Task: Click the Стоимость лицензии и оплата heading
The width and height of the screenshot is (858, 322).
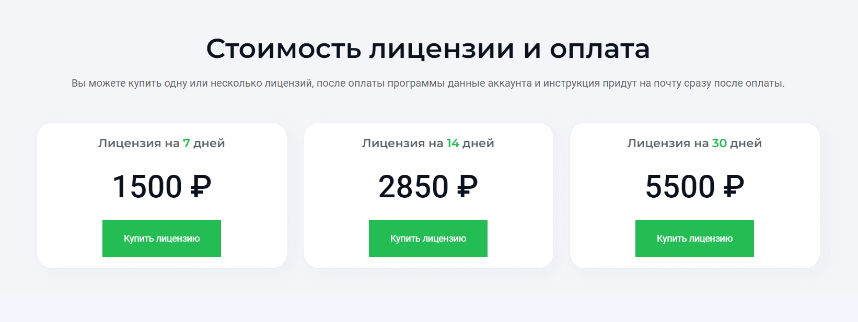Action: click(429, 47)
